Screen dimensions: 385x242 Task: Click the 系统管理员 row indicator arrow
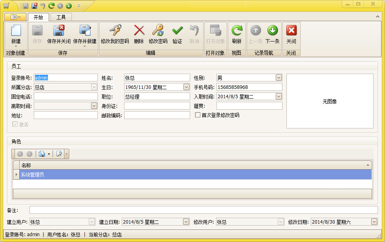16,175
